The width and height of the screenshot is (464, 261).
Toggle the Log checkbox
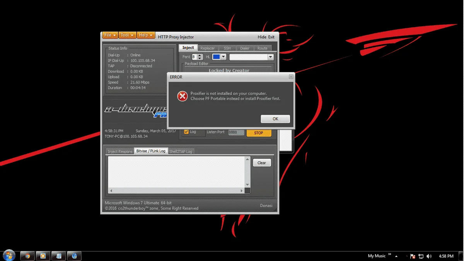[x=186, y=132]
